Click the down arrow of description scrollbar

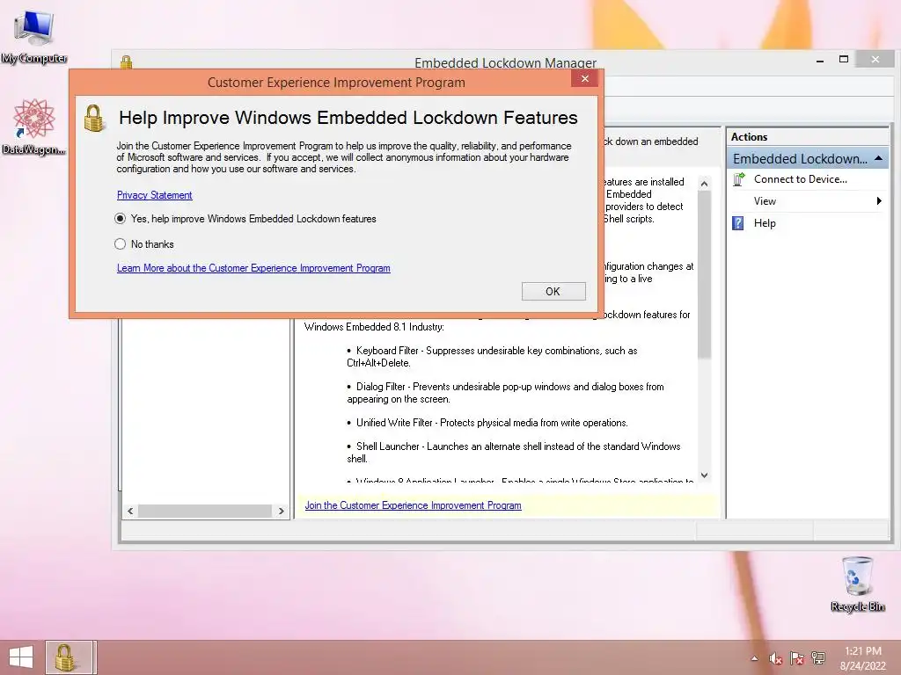705,475
